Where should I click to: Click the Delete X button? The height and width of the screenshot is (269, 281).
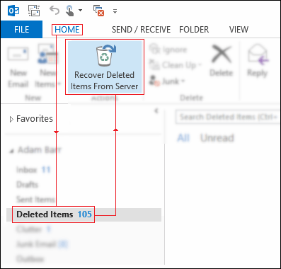[x=222, y=61]
